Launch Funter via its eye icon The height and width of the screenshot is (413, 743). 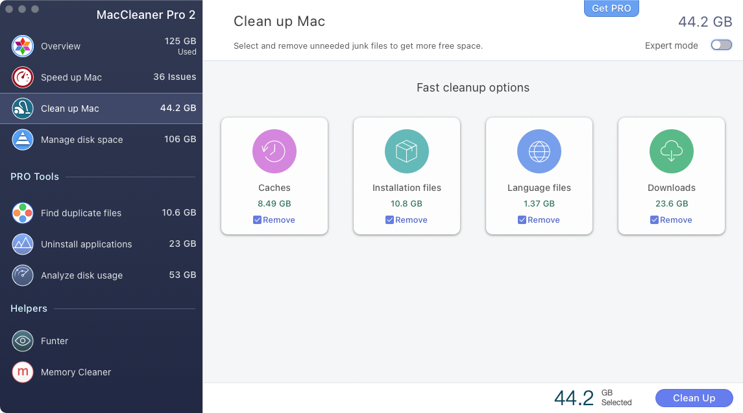[x=23, y=341]
